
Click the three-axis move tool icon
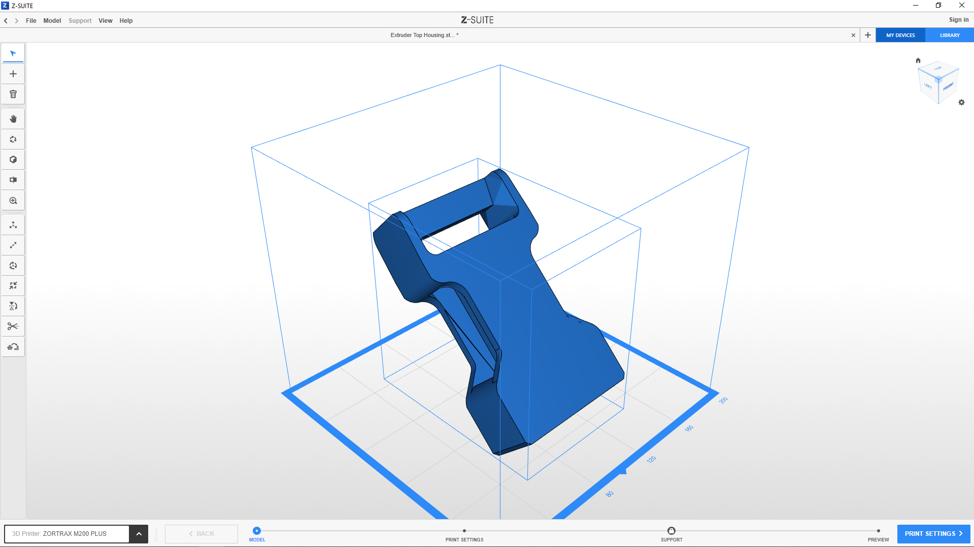click(13, 225)
